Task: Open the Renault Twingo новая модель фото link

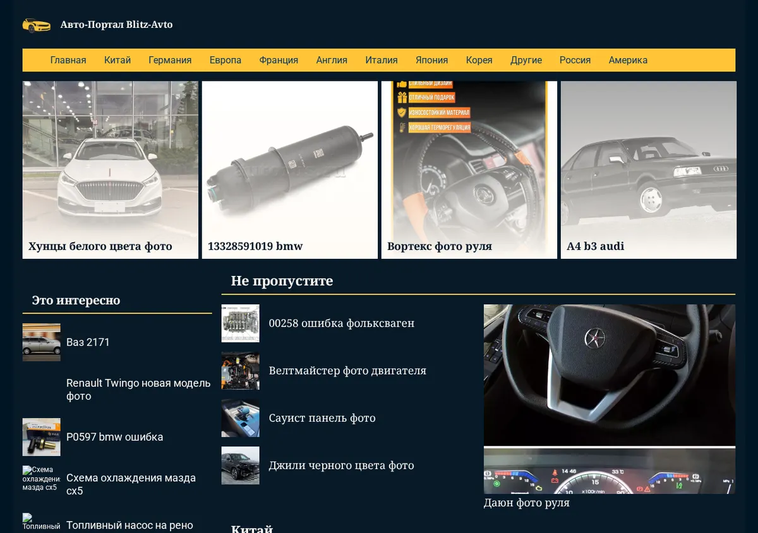Action: (x=138, y=390)
